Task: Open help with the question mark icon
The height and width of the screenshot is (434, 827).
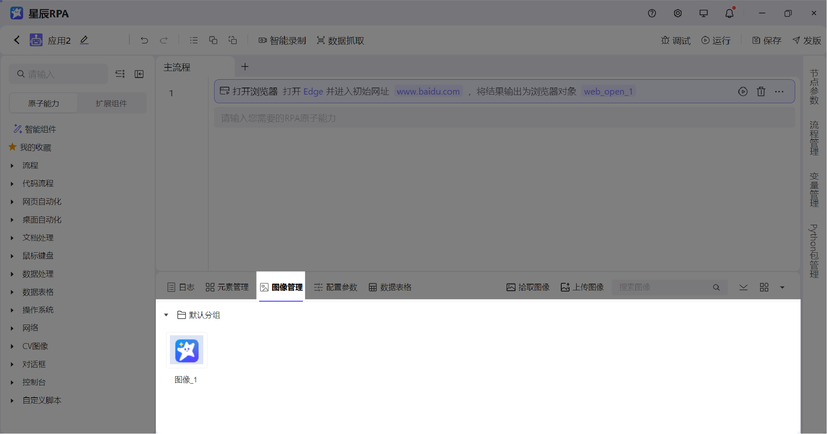Action: pyautogui.click(x=652, y=13)
